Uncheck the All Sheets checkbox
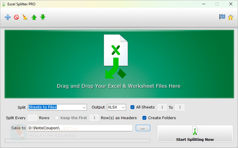 tap(132, 107)
